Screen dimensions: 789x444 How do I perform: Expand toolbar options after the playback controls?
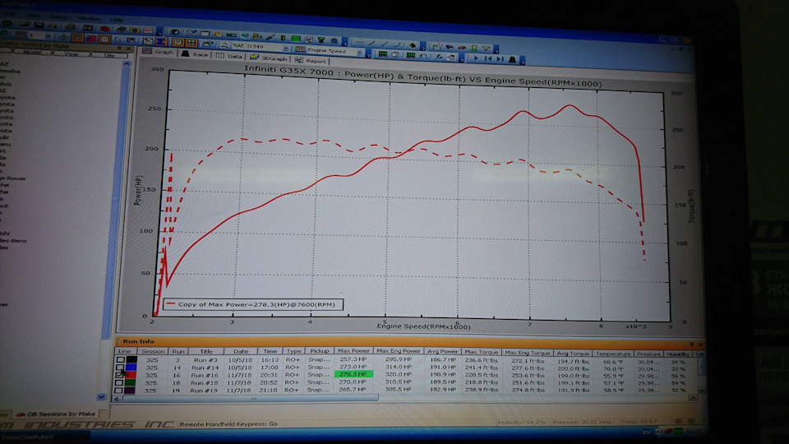click(x=523, y=61)
